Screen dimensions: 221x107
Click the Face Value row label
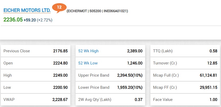pyautogui.click(x=163, y=100)
